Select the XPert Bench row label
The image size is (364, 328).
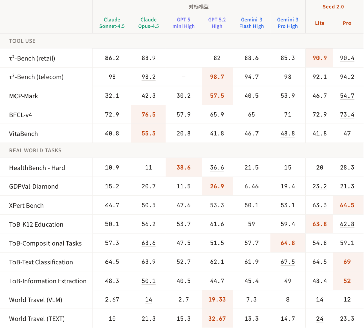coord(27,206)
